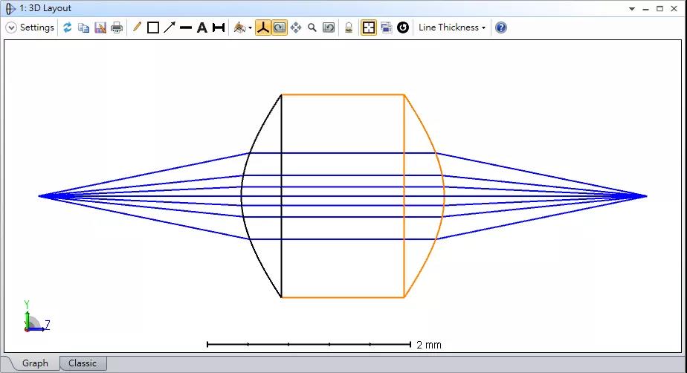Select the pencil annotation tool

click(137, 27)
